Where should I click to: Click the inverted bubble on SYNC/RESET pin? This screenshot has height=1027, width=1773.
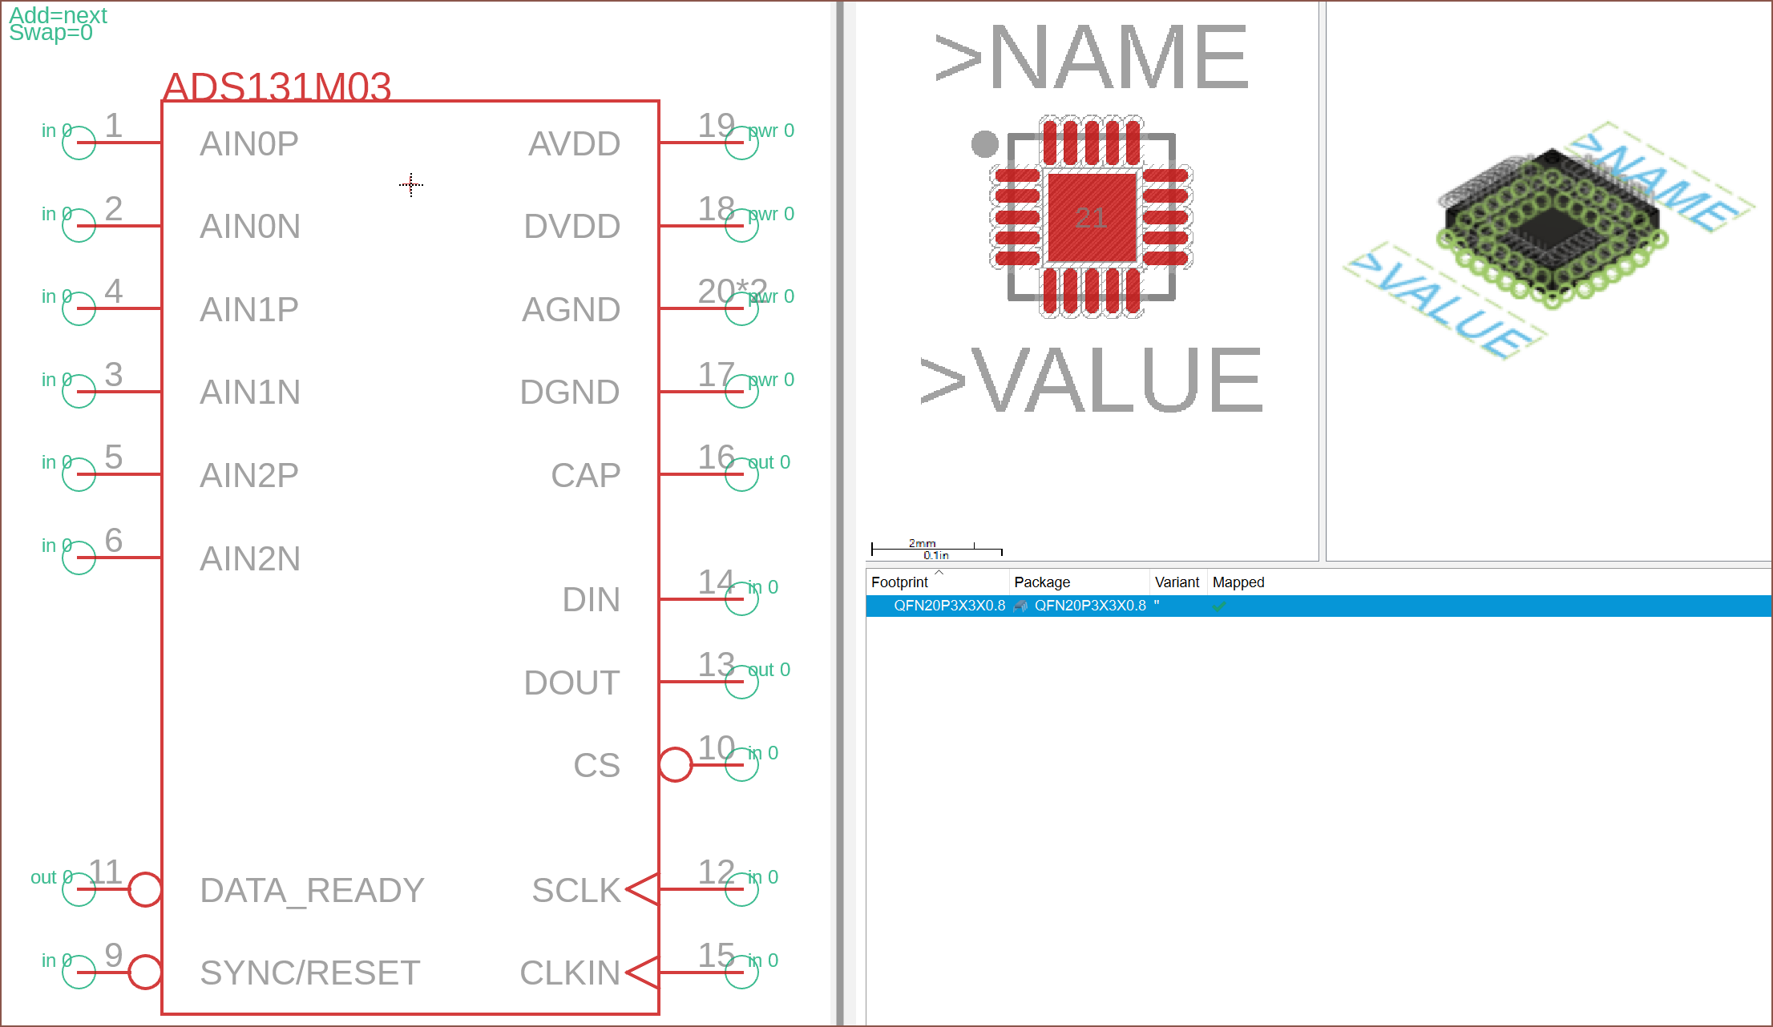click(145, 973)
